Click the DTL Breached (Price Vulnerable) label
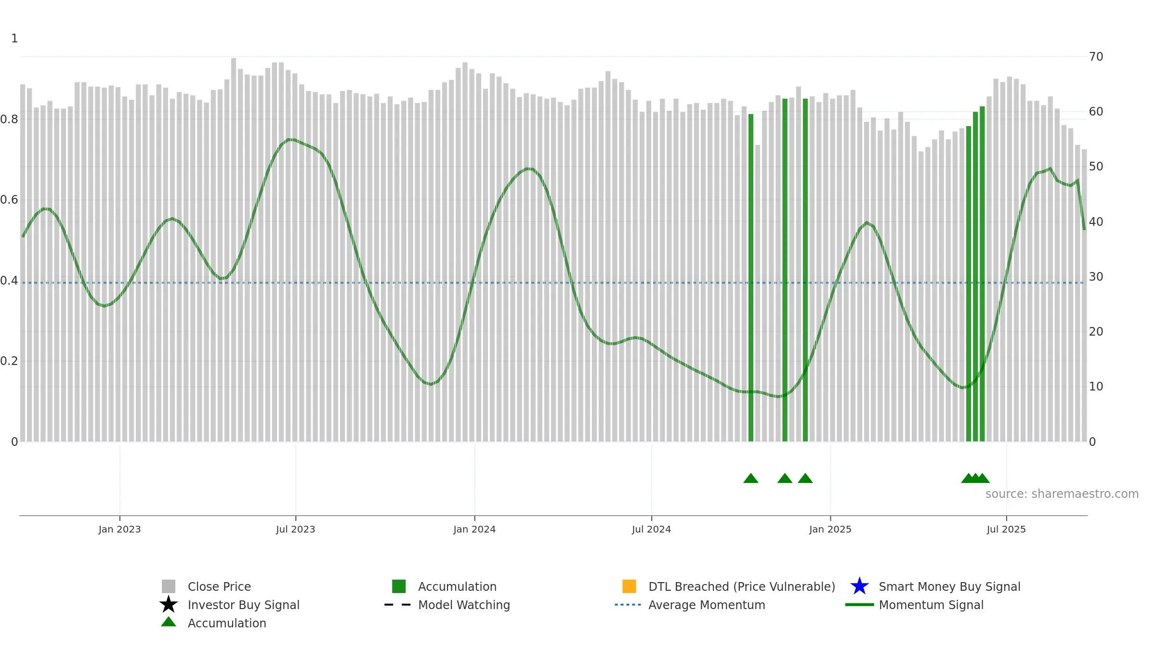 click(x=742, y=586)
